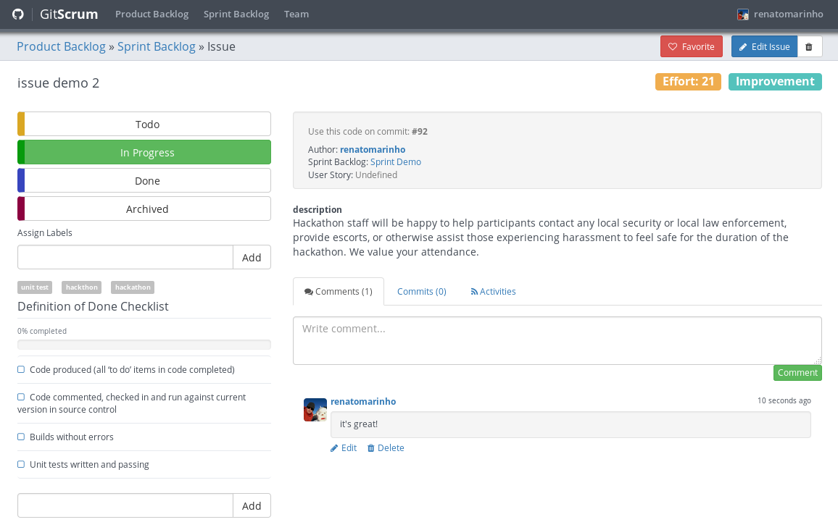Switch to the Activities tab

(494, 292)
